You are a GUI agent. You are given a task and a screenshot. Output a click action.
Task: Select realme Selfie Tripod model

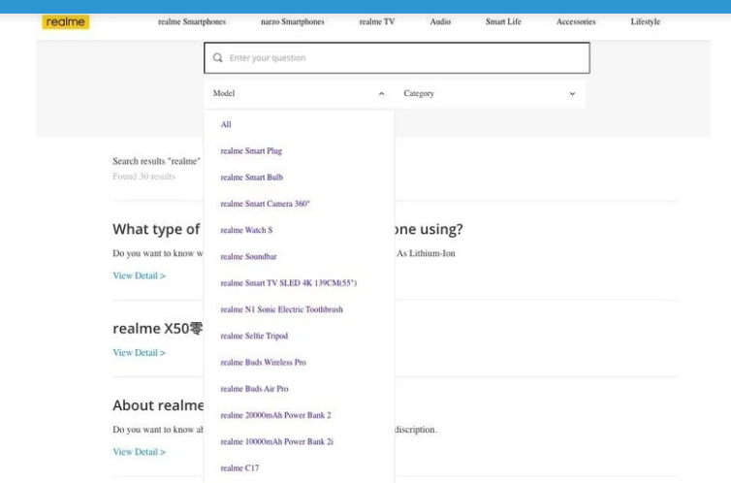click(x=254, y=336)
